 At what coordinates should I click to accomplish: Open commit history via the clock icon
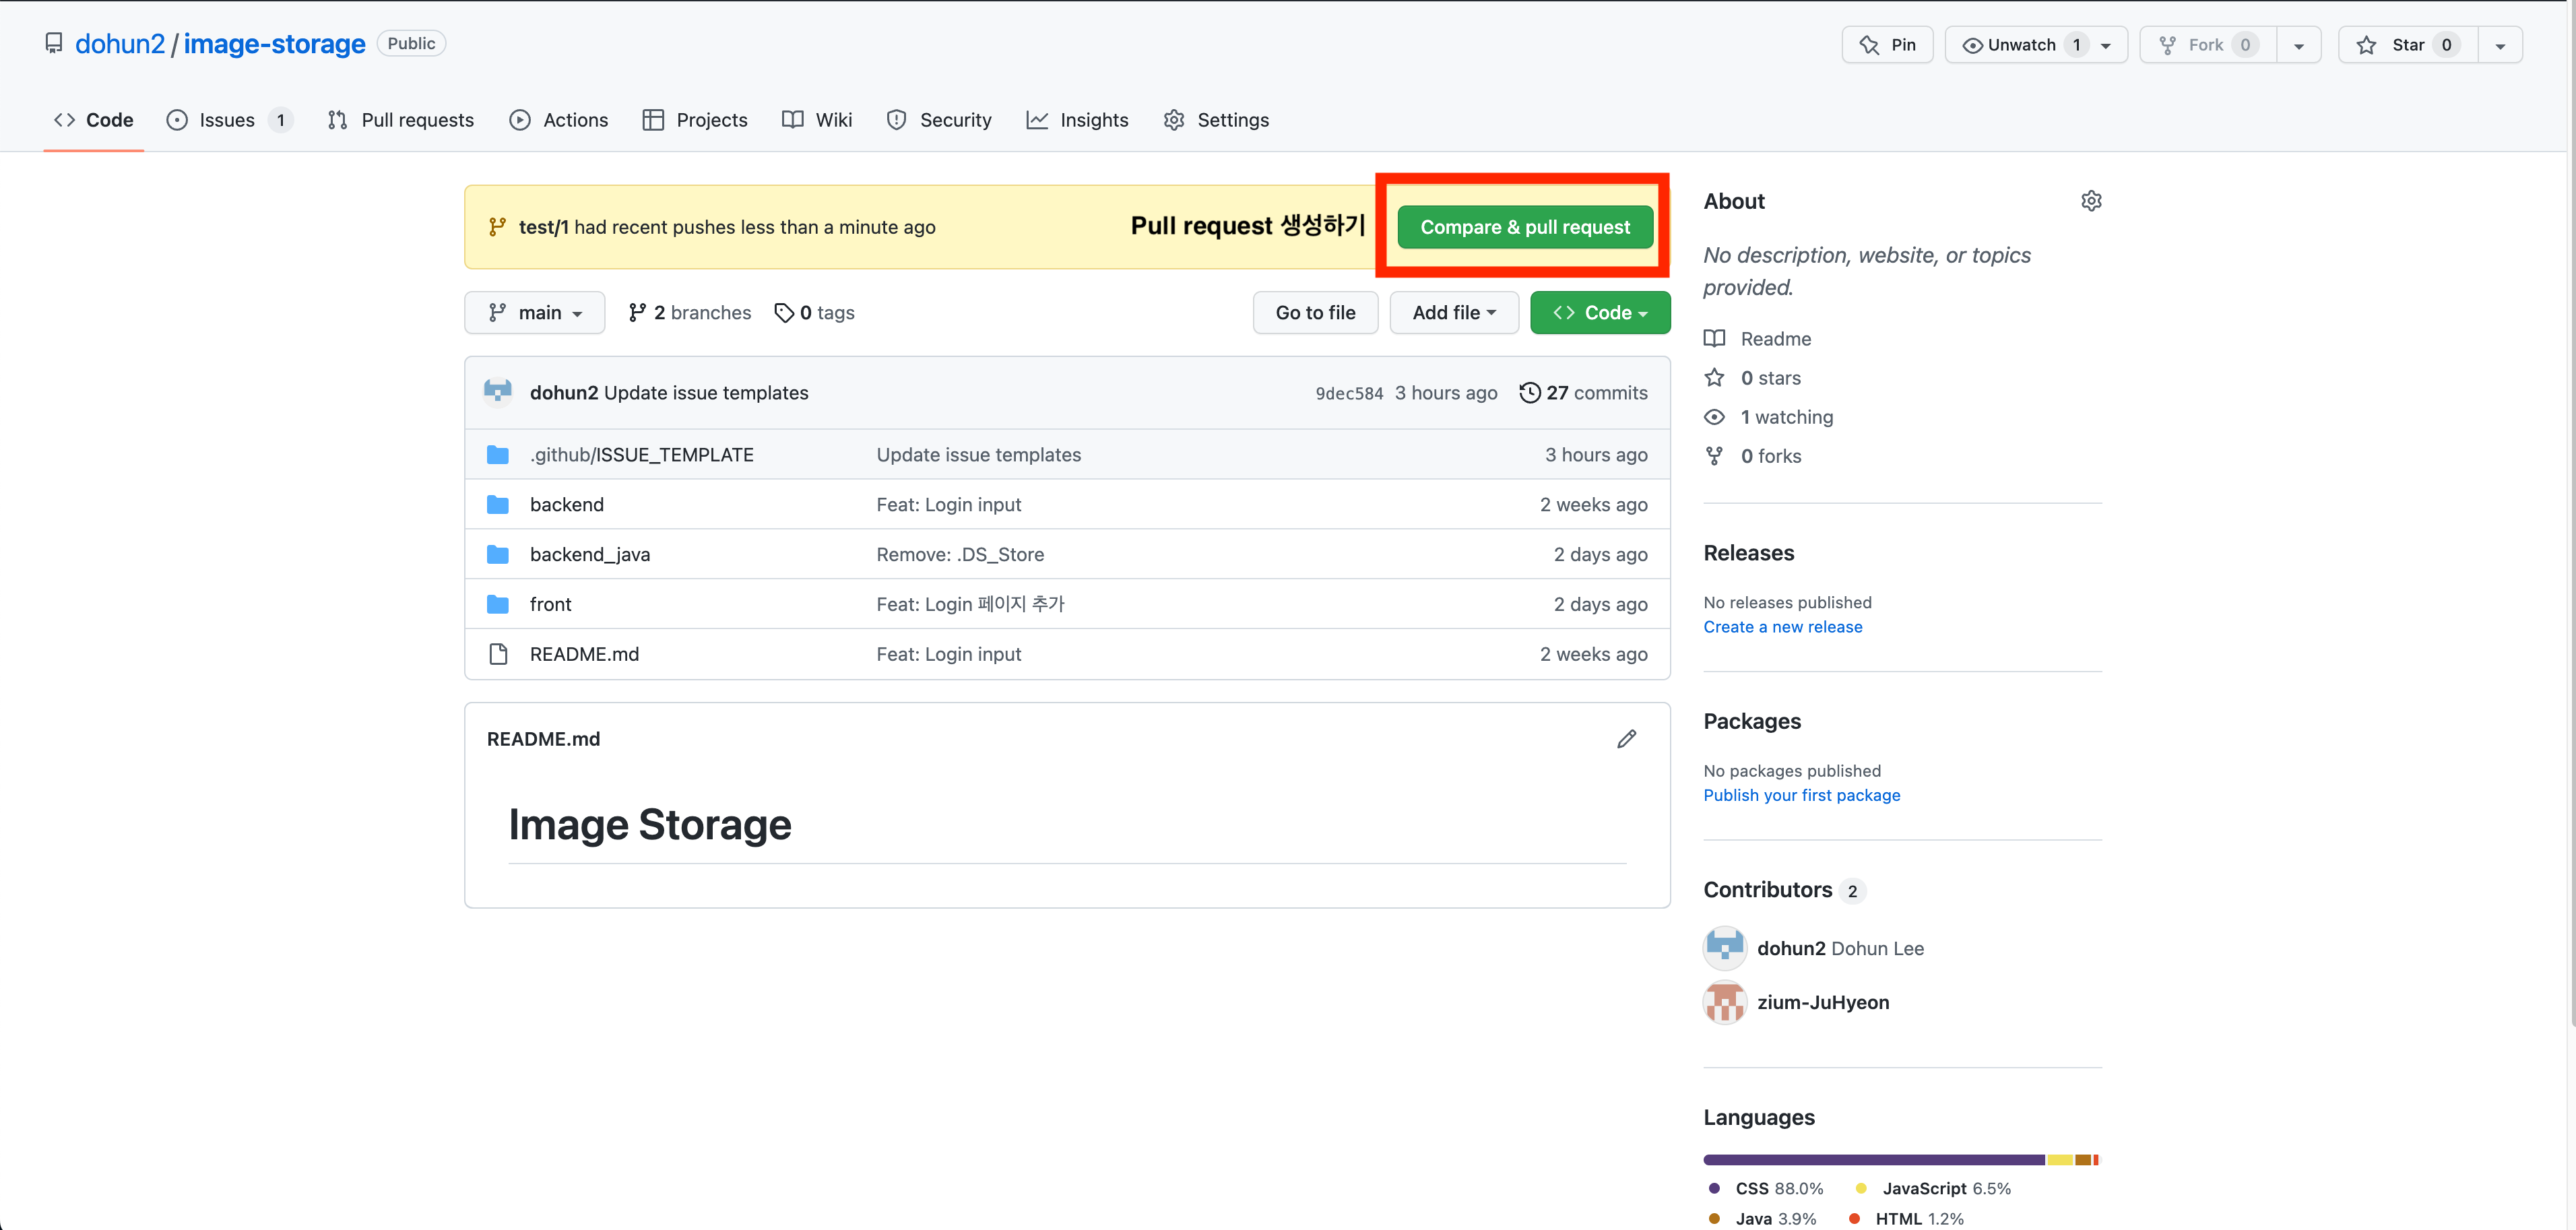(x=1529, y=393)
